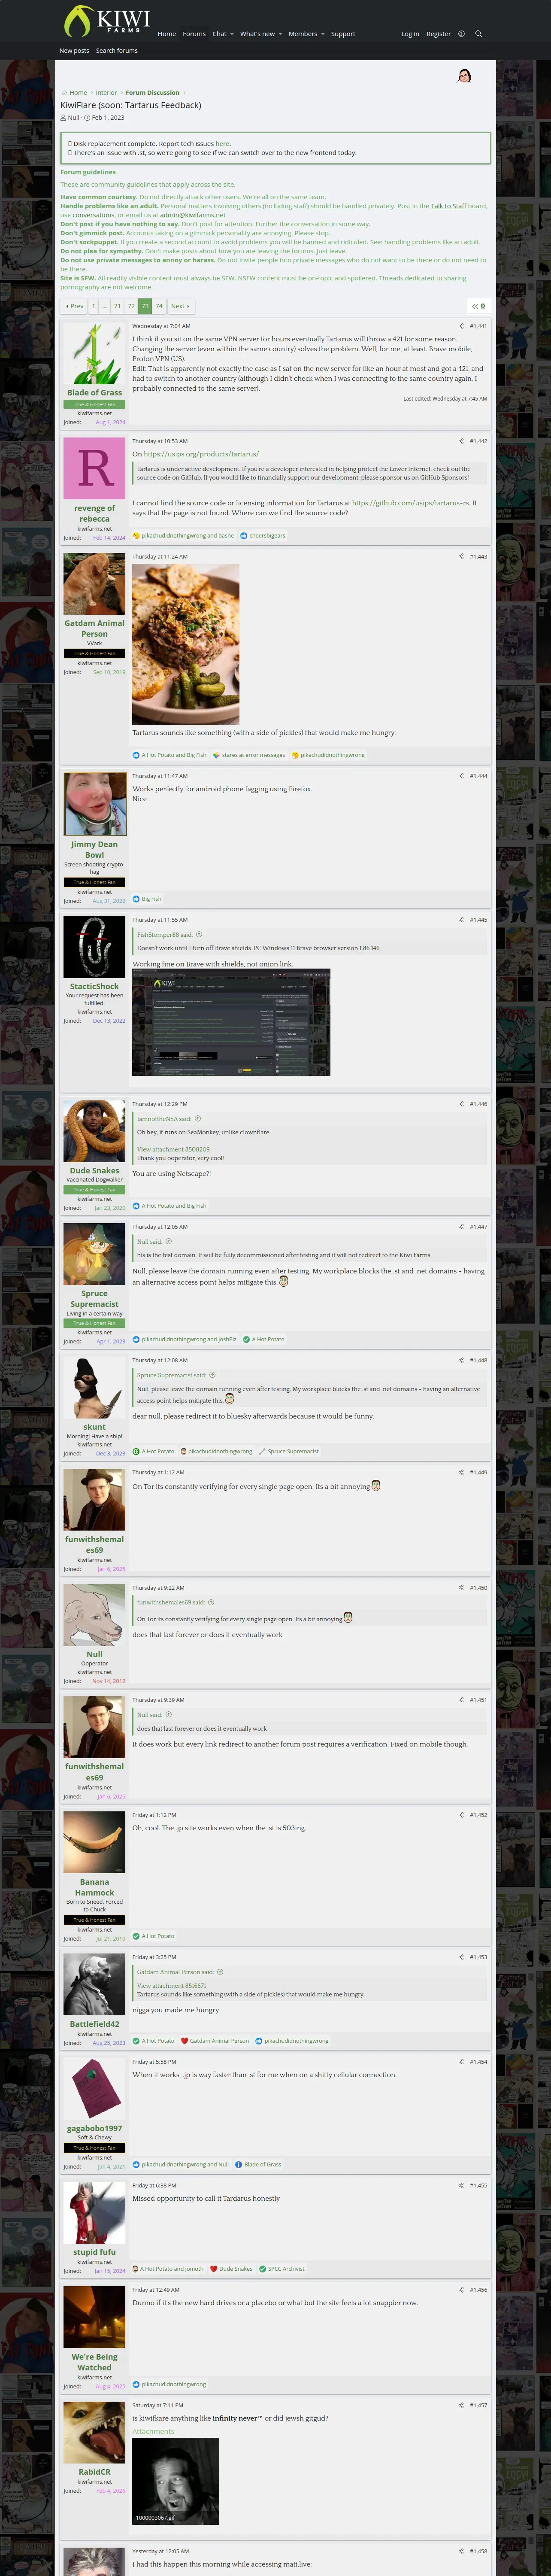
Task: Click Blade of Grass avatar
Action: pos(94,353)
